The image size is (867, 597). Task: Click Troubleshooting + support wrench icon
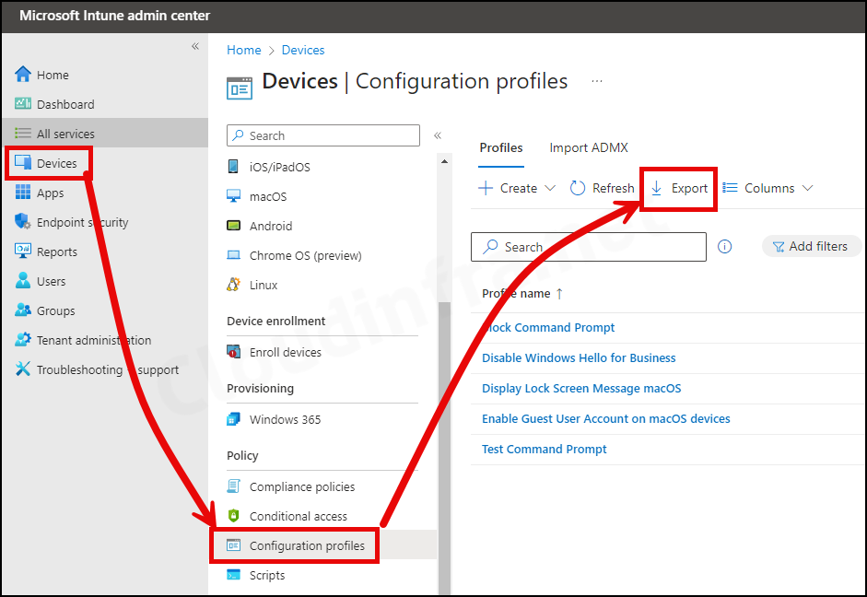23,369
